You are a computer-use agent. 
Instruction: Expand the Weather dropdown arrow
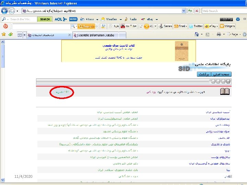point(120,19)
